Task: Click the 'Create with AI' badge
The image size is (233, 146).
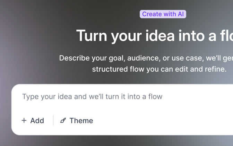Action: (x=163, y=14)
